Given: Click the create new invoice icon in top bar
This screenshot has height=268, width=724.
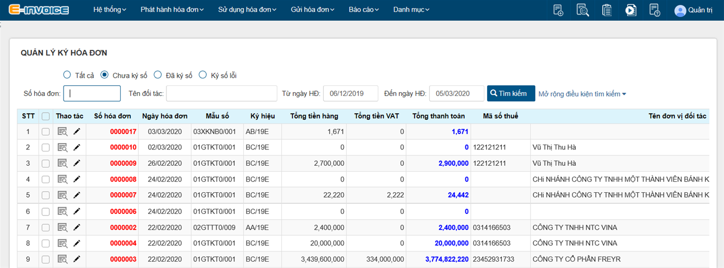Looking at the screenshot, I should (x=558, y=10).
